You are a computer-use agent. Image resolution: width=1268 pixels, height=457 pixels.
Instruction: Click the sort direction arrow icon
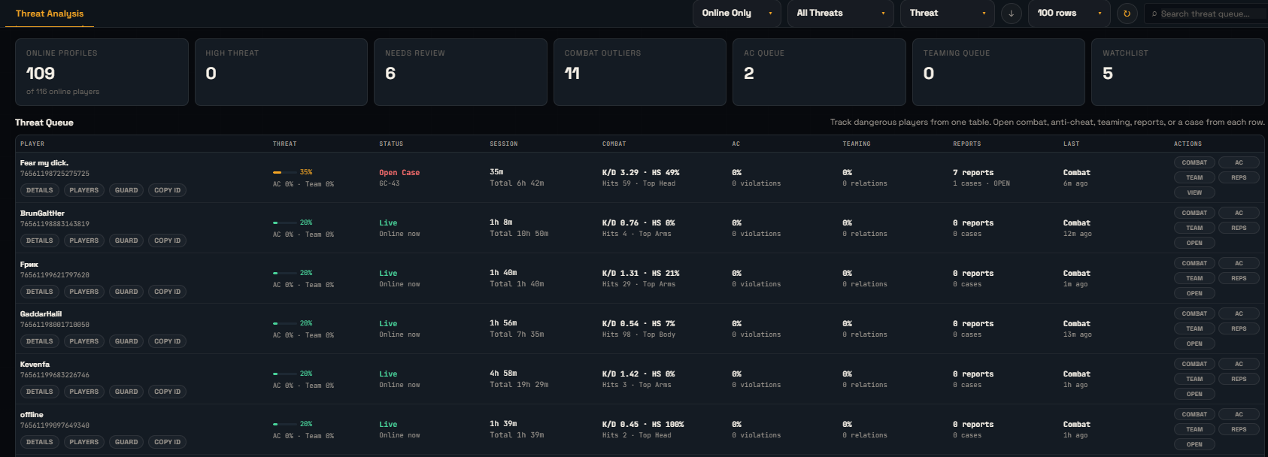1012,14
